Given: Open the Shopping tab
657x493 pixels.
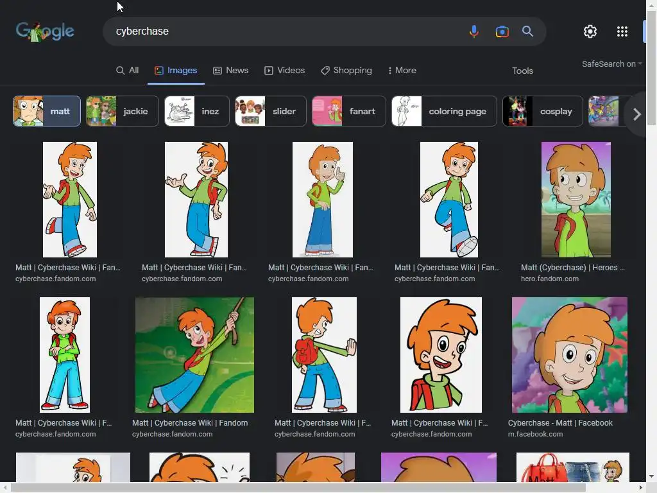Looking at the screenshot, I should [346, 71].
